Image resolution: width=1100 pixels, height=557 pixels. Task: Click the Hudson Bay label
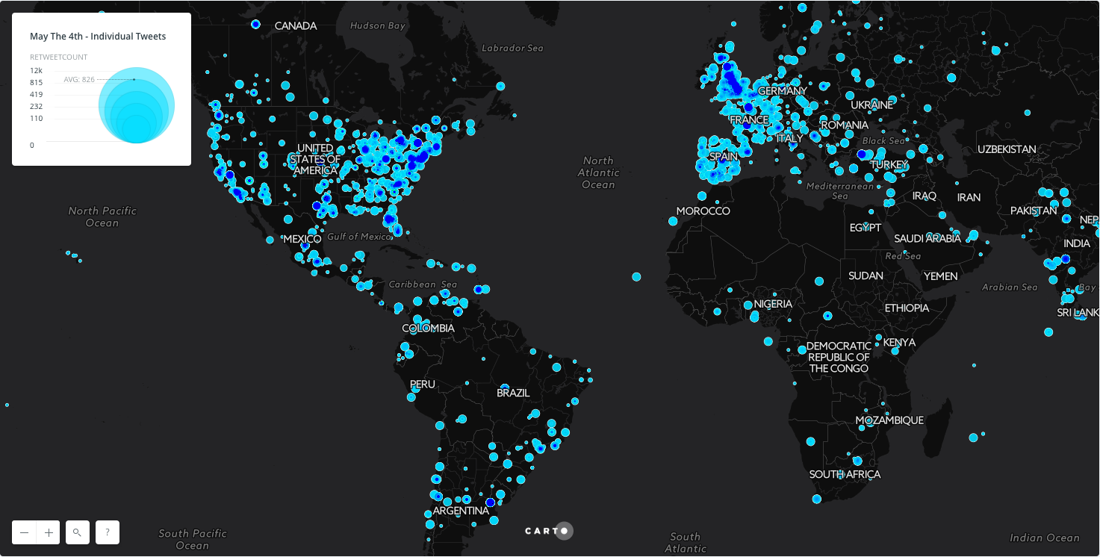point(378,25)
